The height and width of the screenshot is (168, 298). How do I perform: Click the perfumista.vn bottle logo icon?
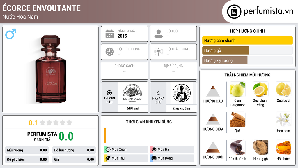click(x=234, y=12)
